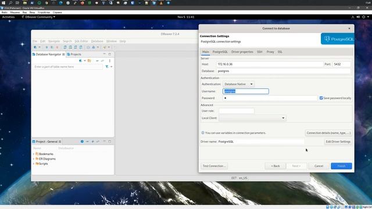Click the Windows taskbar search icon
The width and height of the screenshot is (372, 209).
pos(10,3)
